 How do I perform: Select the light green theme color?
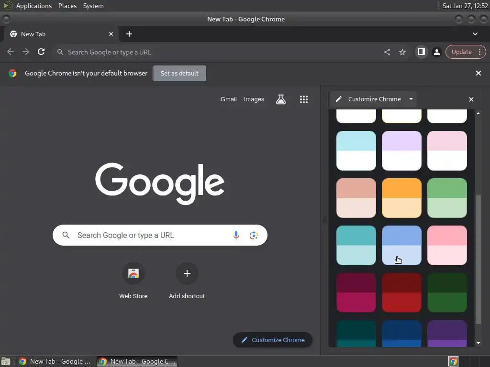(447, 198)
